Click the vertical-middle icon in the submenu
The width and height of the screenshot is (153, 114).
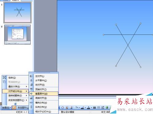[31, 94]
